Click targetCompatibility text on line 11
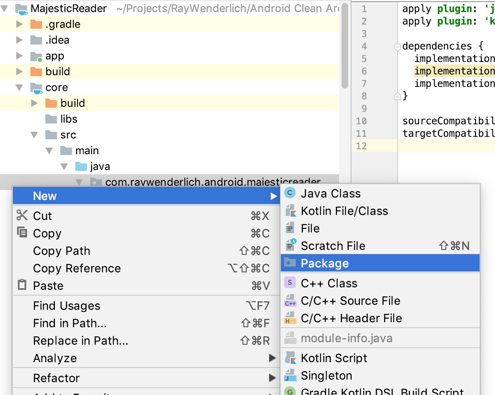This screenshot has height=395, width=495. 448,133
